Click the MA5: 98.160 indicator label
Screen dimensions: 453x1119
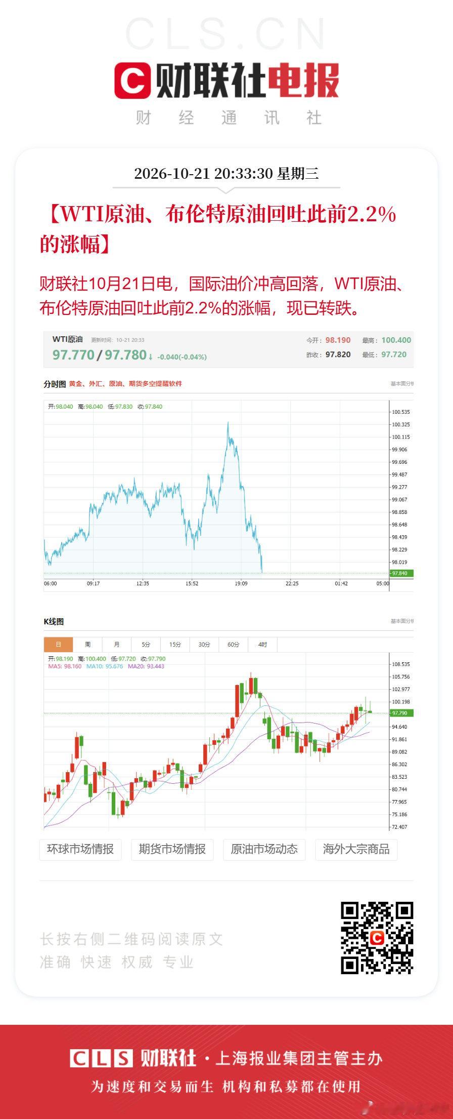click(x=65, y=666)
